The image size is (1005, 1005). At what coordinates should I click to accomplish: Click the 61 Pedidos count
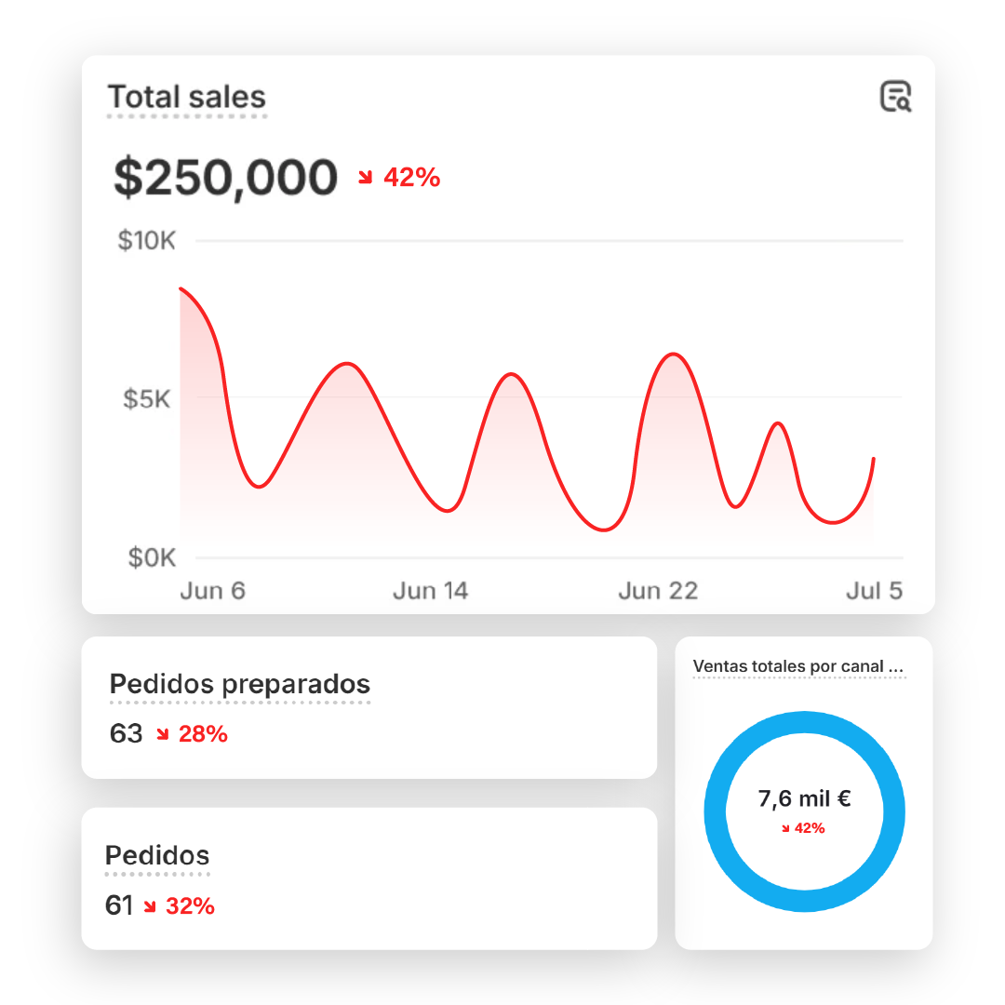coord(119,906)
